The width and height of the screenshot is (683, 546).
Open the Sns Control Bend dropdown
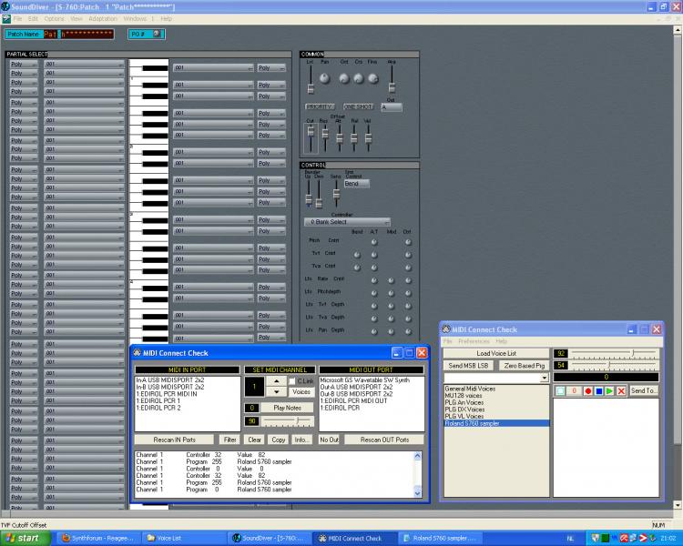(357, 184)
